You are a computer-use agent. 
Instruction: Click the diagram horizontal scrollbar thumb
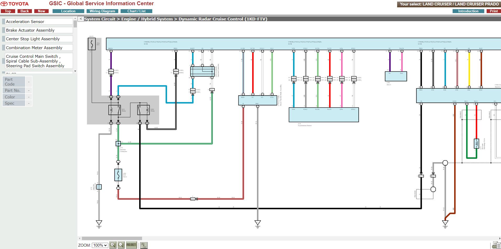pyautogui.click(x=112, y=239)
